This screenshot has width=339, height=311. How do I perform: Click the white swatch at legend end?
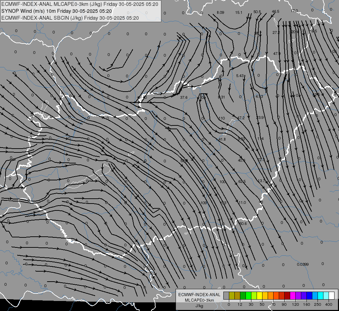[x=332, y=296]
